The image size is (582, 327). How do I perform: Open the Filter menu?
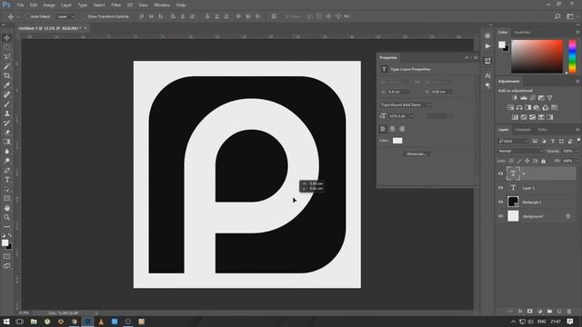click(115, 5)
